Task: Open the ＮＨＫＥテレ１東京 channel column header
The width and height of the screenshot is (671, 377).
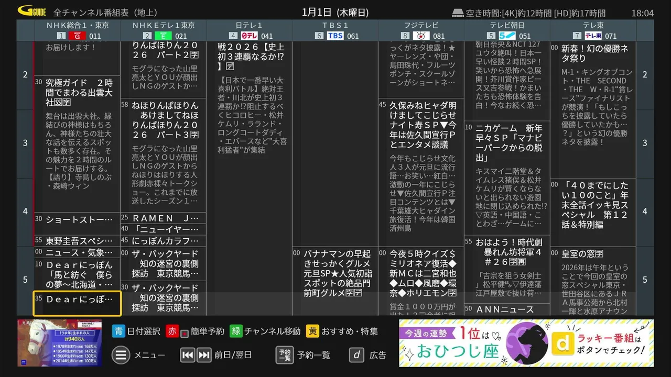Action: [163, 30]
